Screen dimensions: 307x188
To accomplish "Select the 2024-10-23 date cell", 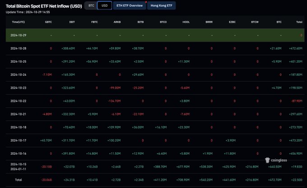I will [19, 88].
